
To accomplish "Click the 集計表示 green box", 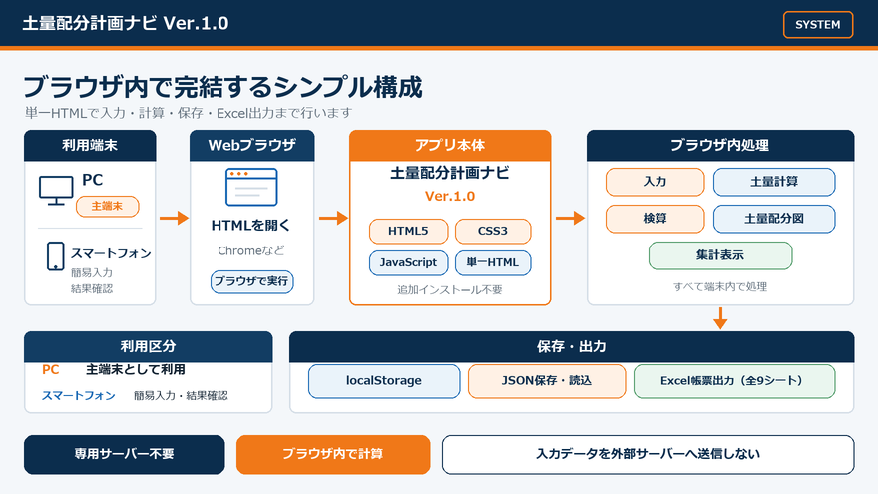I will (720, 255).
